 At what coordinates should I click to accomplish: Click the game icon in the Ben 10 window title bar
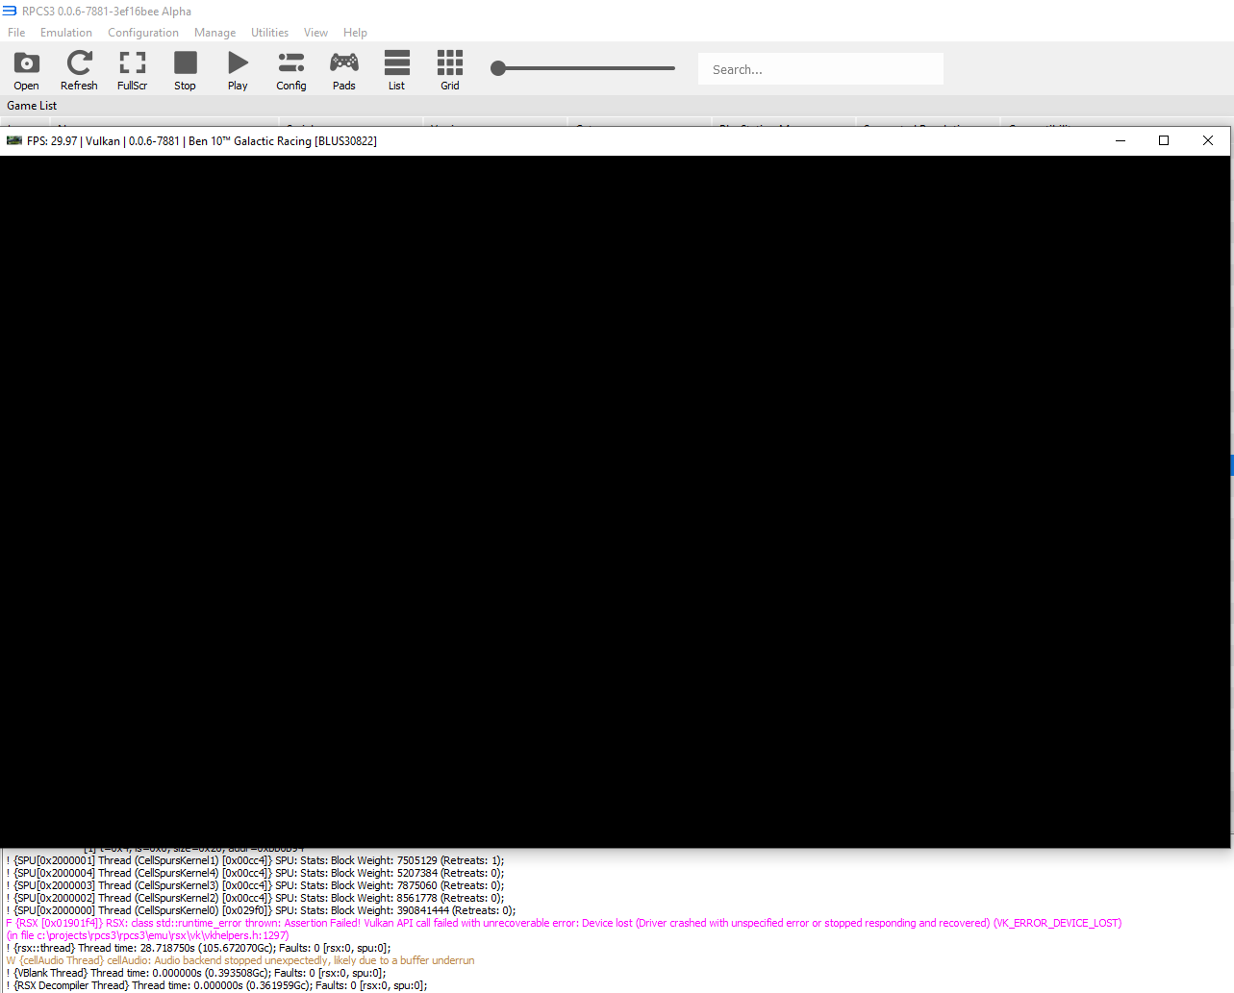[13, 140]
